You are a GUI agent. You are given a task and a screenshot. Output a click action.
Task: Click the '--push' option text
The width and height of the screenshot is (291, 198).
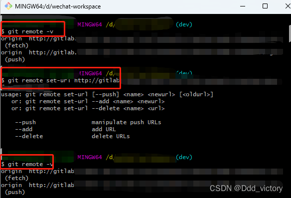25,122
